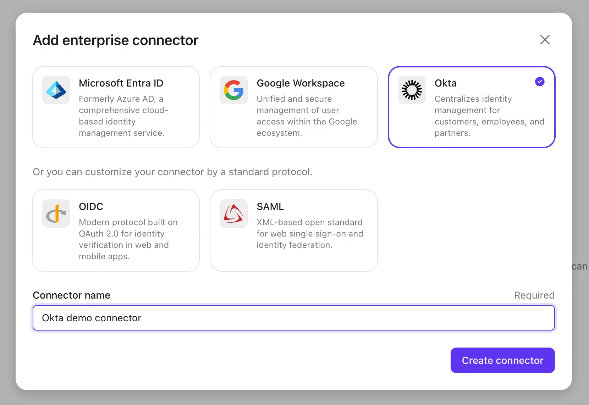The height and width of the screenshot is (405, 589).
Task: Click the OIDC protocol icon
Action: pos(56,213)
